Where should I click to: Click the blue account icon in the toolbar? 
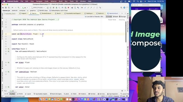point(124,8)
